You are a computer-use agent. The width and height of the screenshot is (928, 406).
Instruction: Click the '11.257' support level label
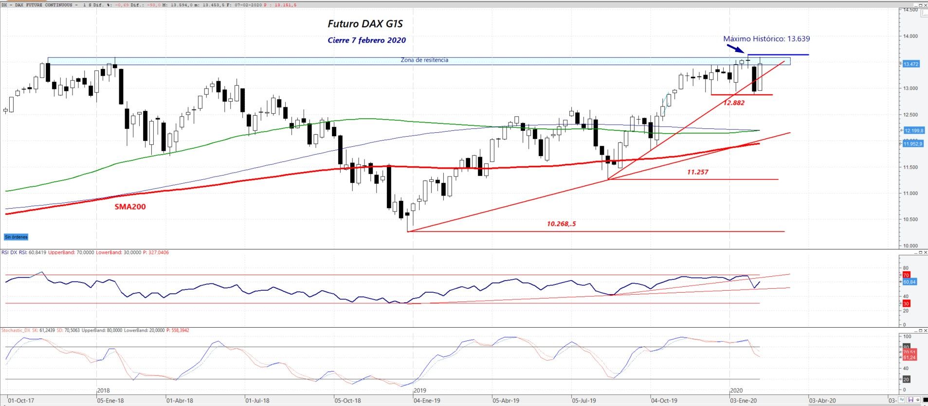[x=697, y=172]
